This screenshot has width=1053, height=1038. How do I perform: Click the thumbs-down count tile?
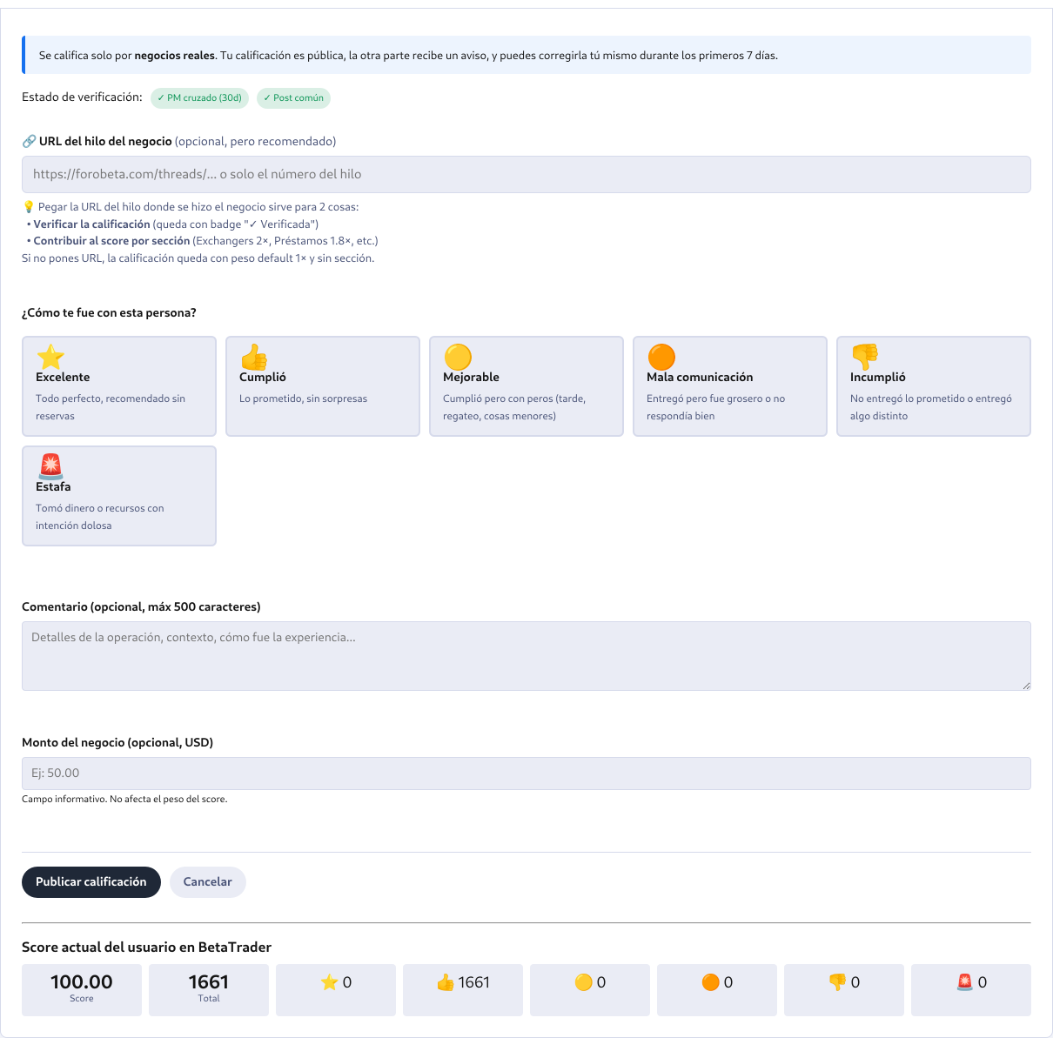[844, 990]
